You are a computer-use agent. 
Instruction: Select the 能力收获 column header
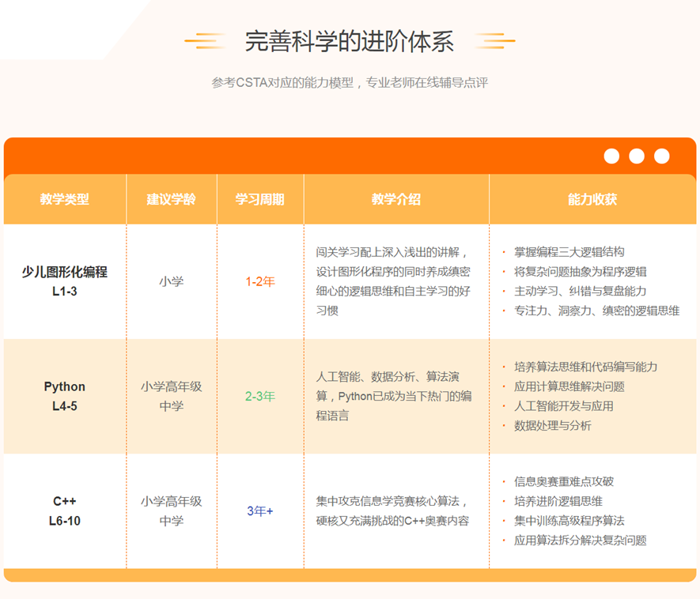(592, 199)
